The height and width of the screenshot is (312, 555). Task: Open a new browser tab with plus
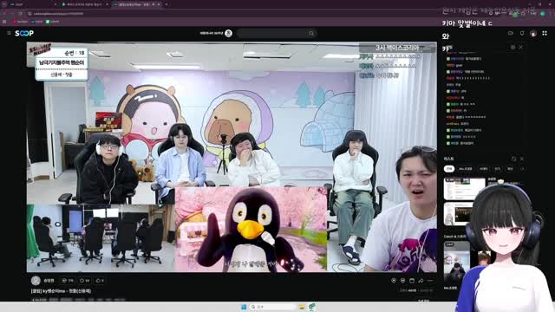[166, 4]
